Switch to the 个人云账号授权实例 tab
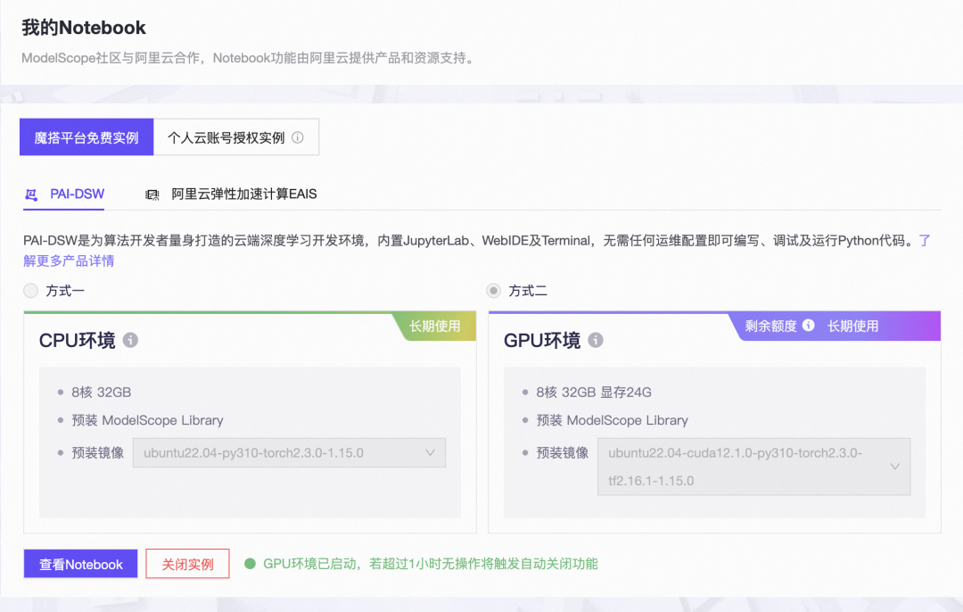 click(x=235, y=137)
